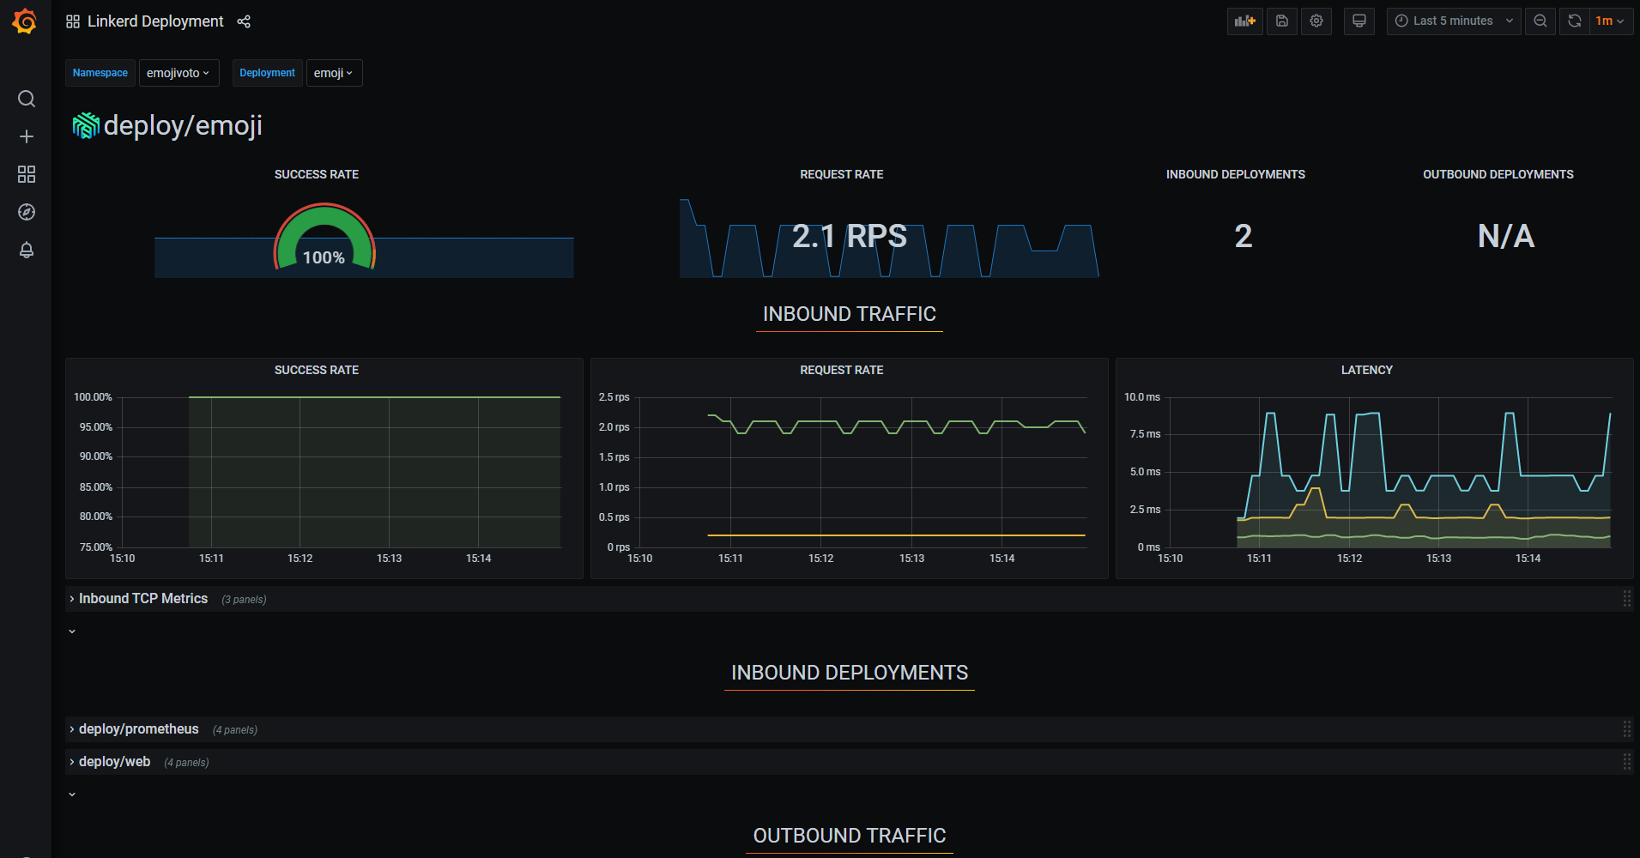
Task: Open the top Success Rate gauge panel title
Action: 317,174
